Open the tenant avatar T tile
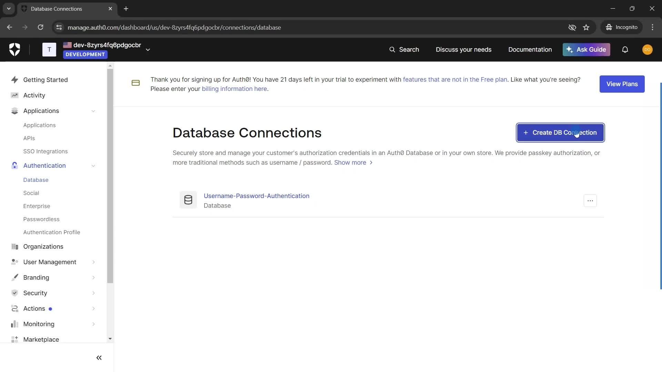The width and height of the screenshot is (662, 372). [x=49, y=50]
